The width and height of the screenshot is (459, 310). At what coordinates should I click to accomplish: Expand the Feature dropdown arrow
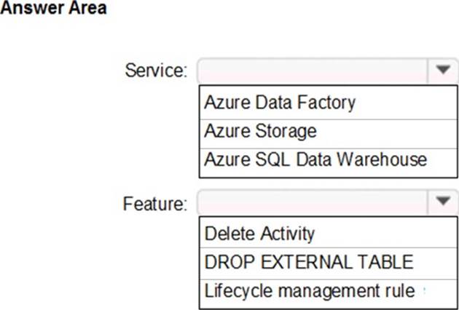click(x=442, y=202)
